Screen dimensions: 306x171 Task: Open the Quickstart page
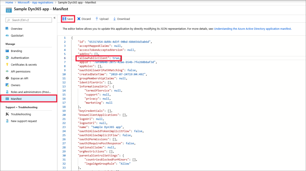(x=17, y=36)
